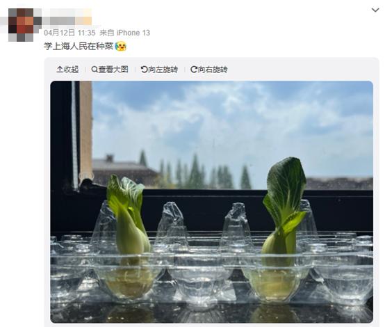385x327 pixels.
Task: Click the magnifier icon beside 查看大图
Action: point(95,70)
